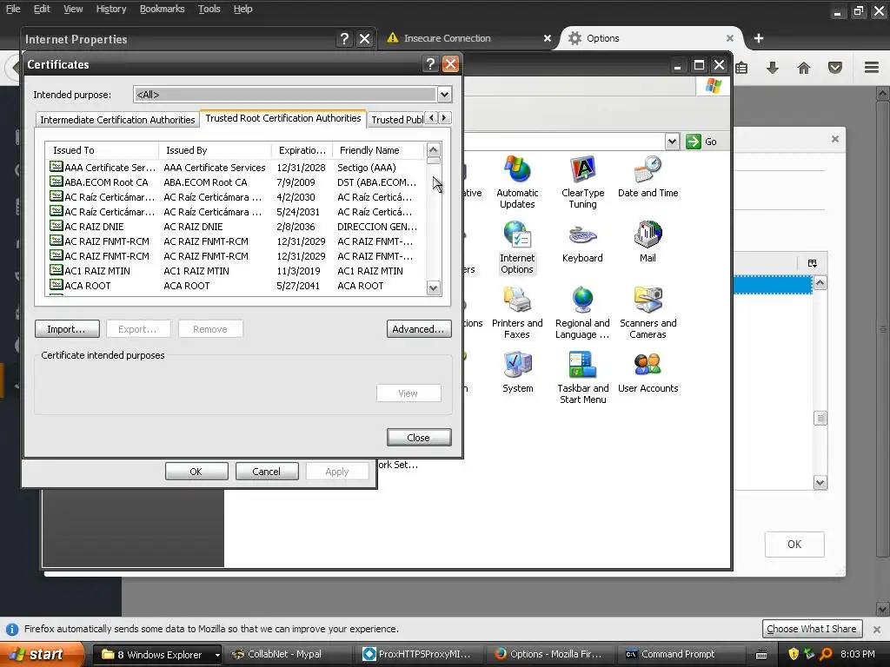The height and width of the screenshot is (667, 890).
Task: Open ClearType Tuning icon
Action: 582,182
